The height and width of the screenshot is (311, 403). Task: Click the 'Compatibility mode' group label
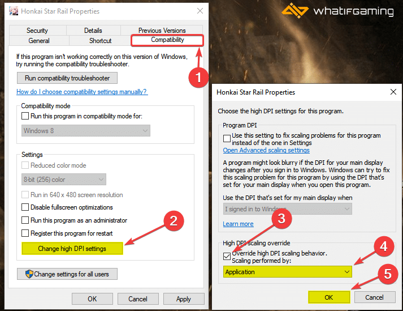46,106
